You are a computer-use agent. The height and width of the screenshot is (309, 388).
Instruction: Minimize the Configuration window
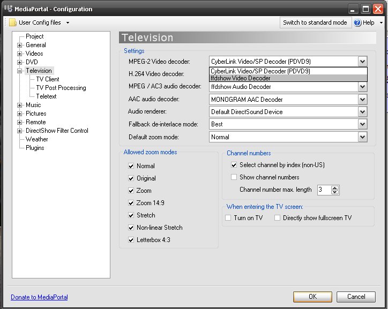pyautogui.click(x=353, y=9)
